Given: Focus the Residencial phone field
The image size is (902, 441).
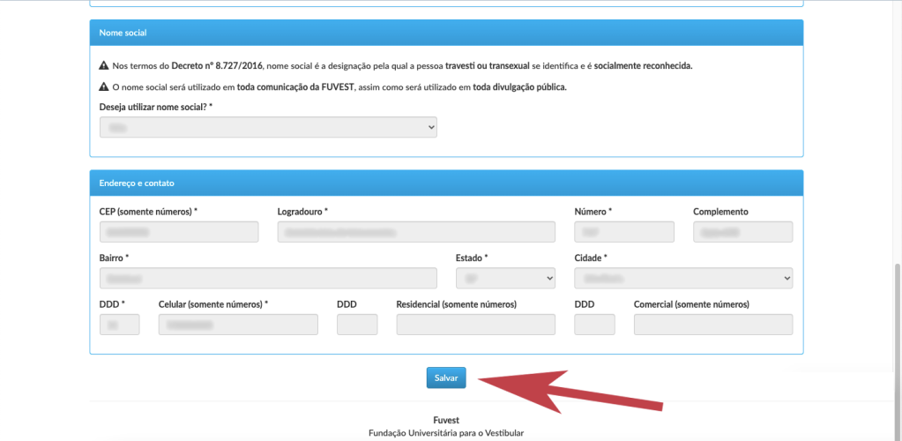Looking at the screenshot, I should coord(476,325).
